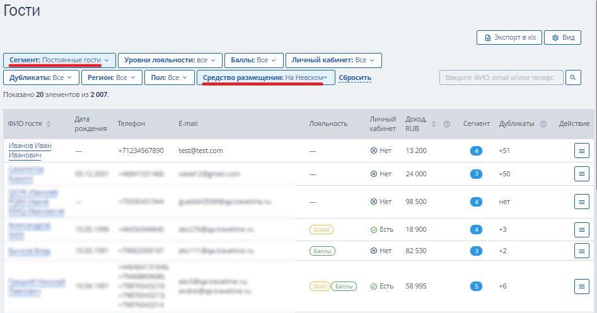This screenshot has height=313, width=597.
Task: Open the Средство размещения filter dropdown
Action: click(266, 77)
